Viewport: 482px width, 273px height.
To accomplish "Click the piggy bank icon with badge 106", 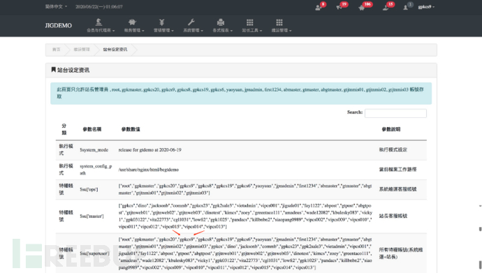I will 362,8.
